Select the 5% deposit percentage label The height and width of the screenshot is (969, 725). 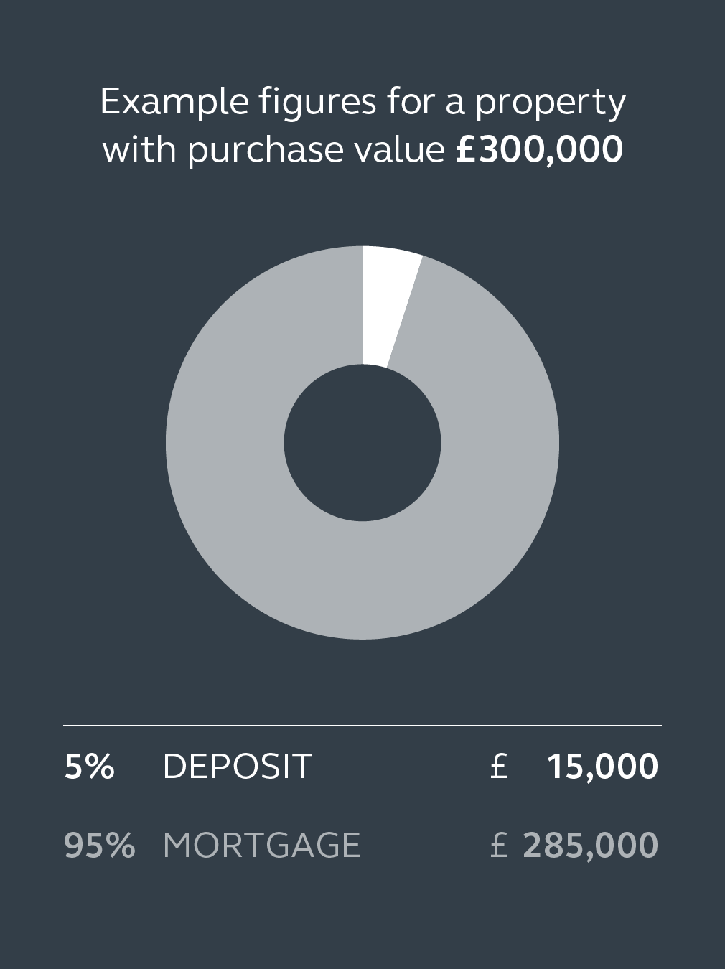[x=90, y=766]
